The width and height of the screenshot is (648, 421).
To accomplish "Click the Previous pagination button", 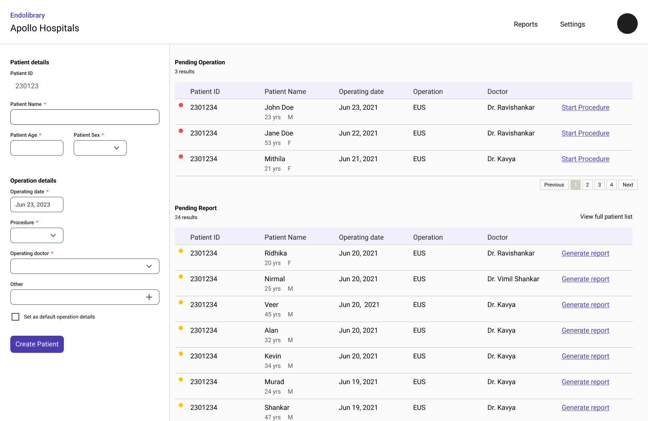I will 554,185.
